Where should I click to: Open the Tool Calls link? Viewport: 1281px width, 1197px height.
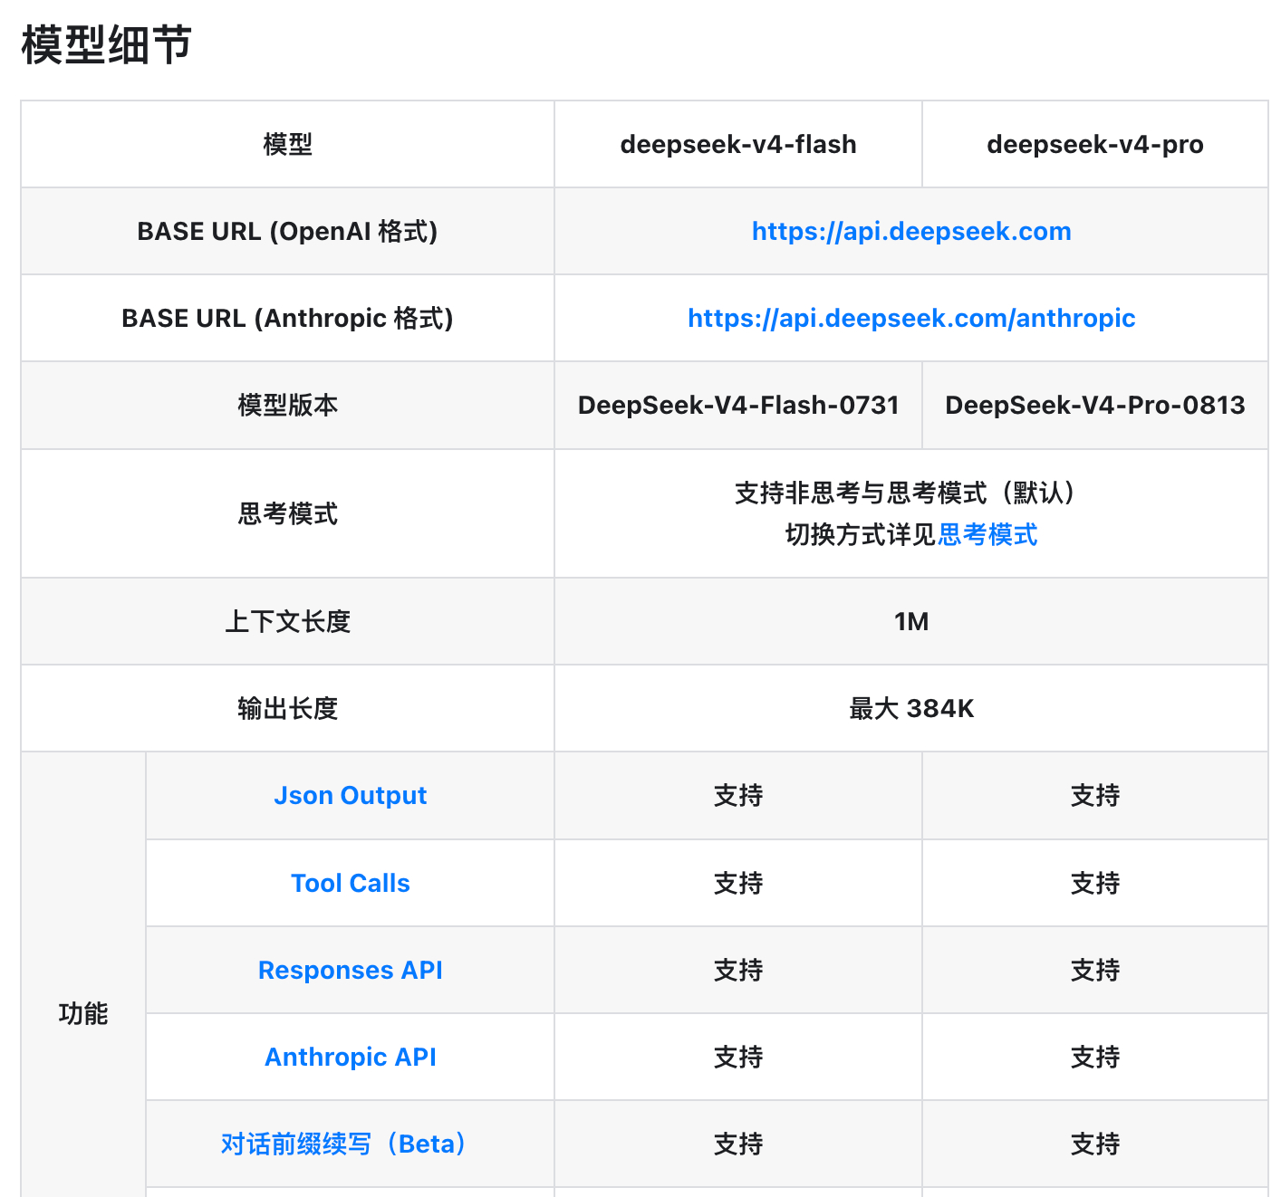[351, 884]
